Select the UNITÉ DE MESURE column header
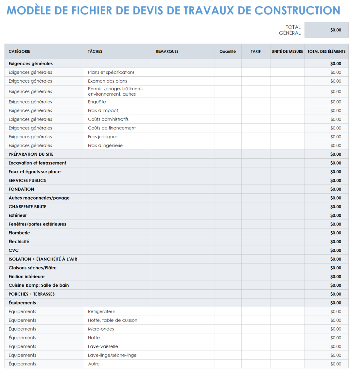Viewport: 349px width, 371px height. tap(287, 51)
